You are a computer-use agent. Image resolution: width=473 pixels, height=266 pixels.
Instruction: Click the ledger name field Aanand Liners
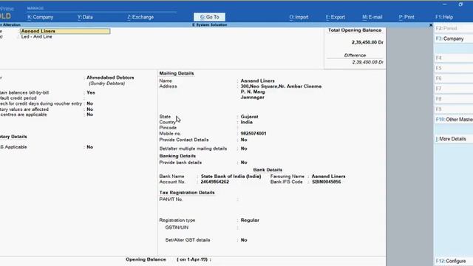point(65,31)
